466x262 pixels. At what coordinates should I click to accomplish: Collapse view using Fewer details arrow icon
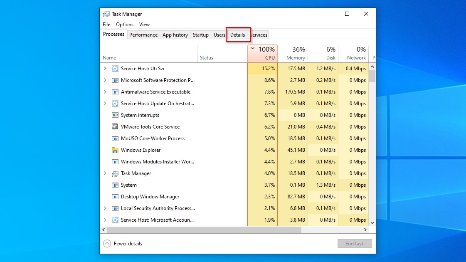[x=107, y=244]
